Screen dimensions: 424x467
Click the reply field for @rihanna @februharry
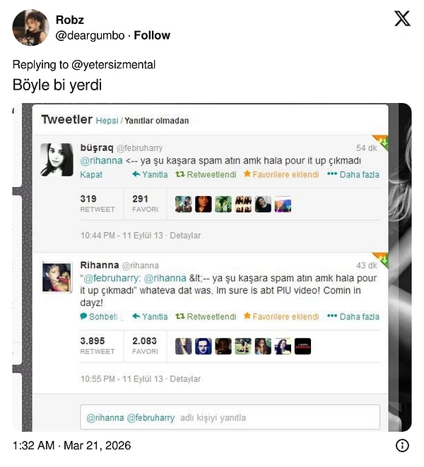[x=230, y=417]
